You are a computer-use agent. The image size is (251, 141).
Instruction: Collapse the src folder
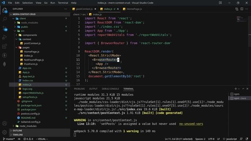pyautogui.click(x=40, y=31)
